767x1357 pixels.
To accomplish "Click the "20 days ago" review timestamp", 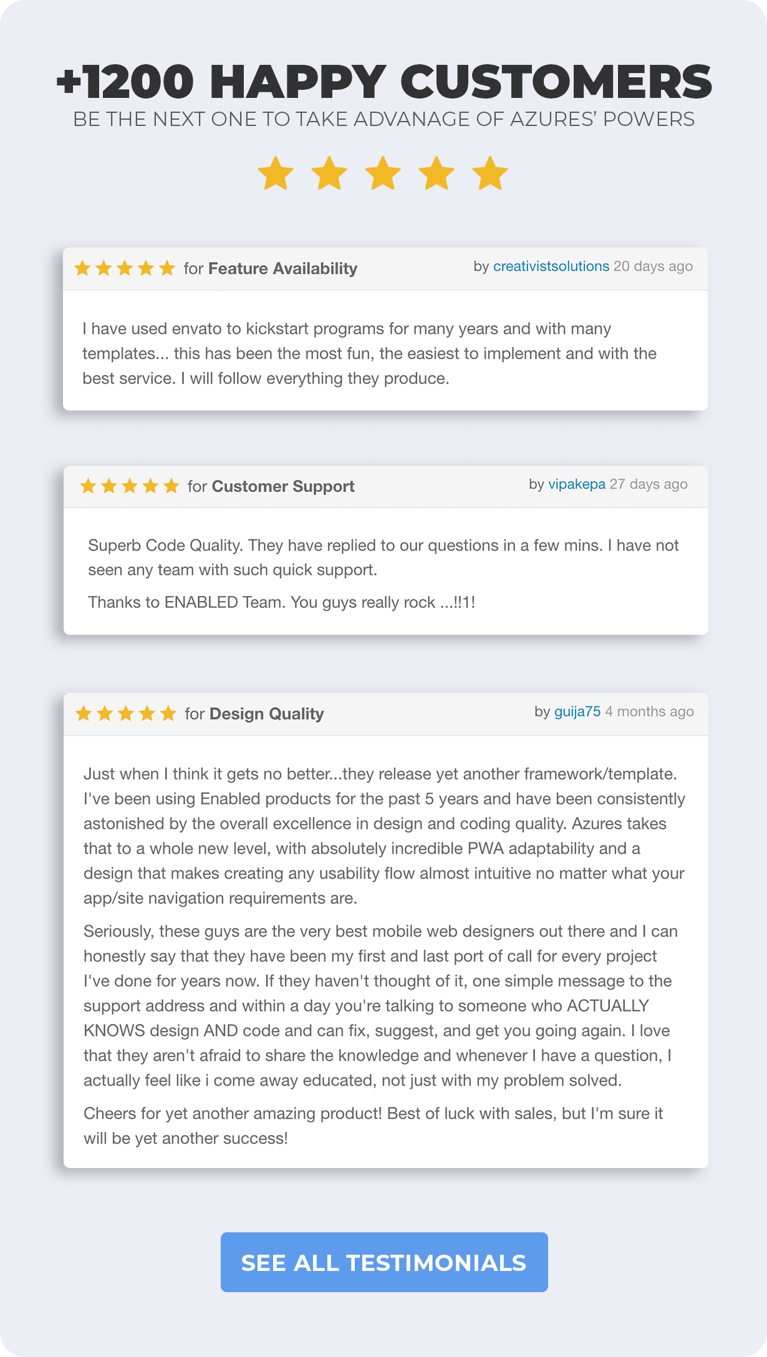I will click(653, 266).
